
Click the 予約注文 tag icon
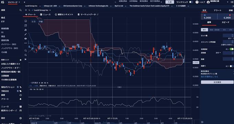click(21, 91)
